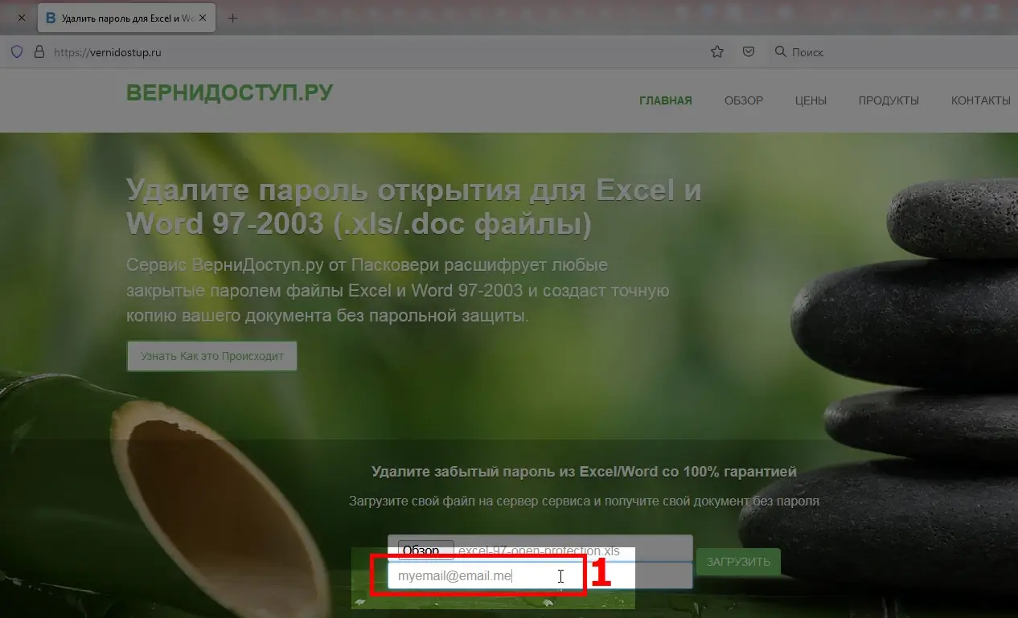Click the line Загрузите свой файл на сервер
This screenshot has width=1018, height=618.
584,501
